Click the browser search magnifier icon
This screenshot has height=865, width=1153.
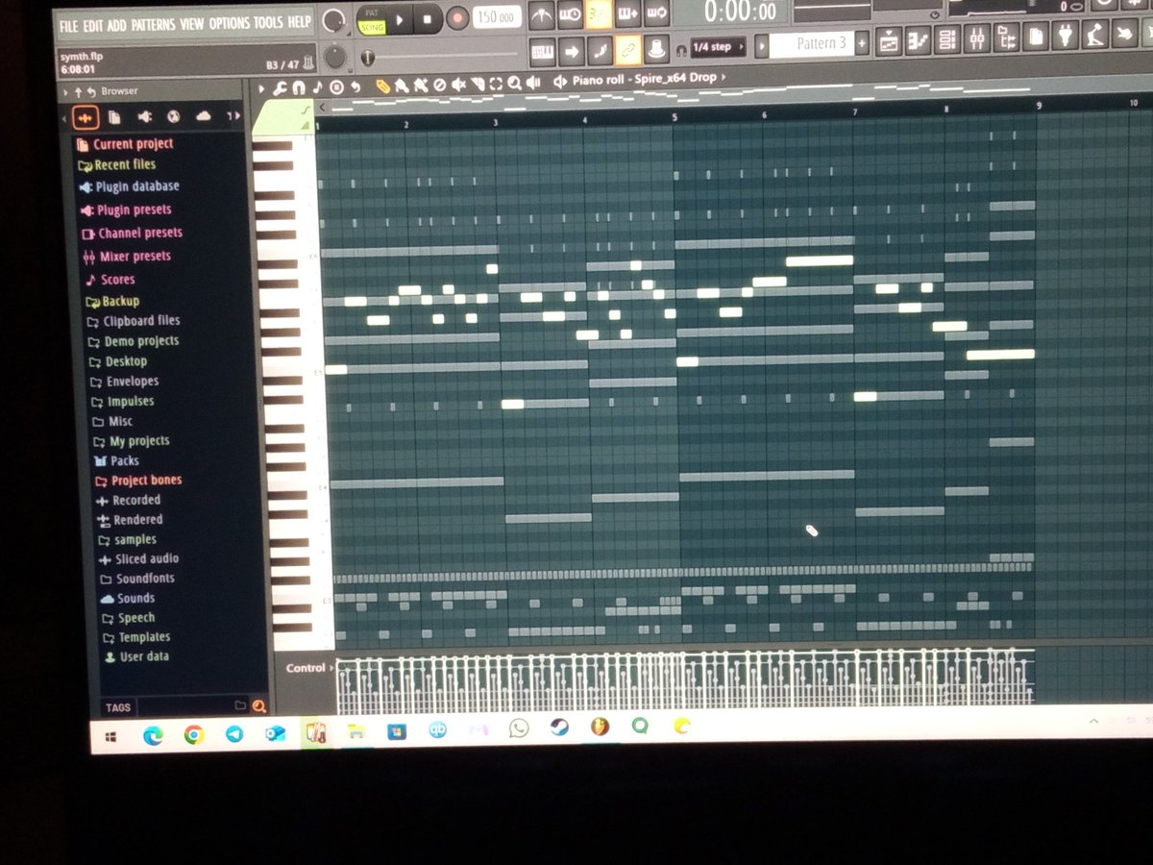[258, 706]
